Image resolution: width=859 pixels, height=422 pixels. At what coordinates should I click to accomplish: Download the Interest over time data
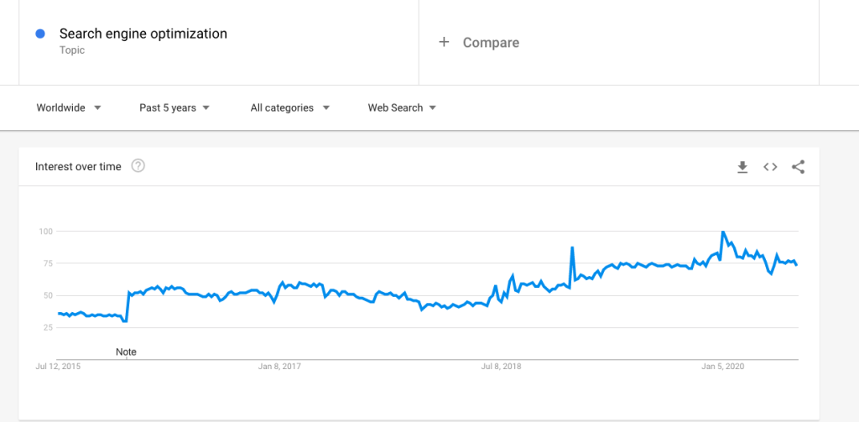pos(742,167)
